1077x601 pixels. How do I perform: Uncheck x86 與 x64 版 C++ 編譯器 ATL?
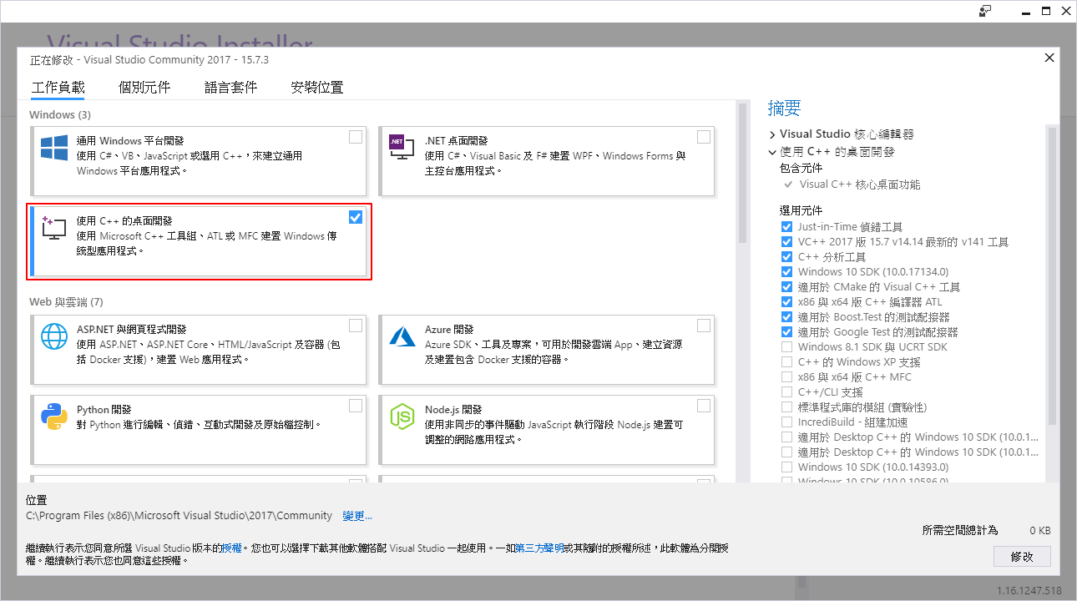pyautogui.click(x=786, y=302)
